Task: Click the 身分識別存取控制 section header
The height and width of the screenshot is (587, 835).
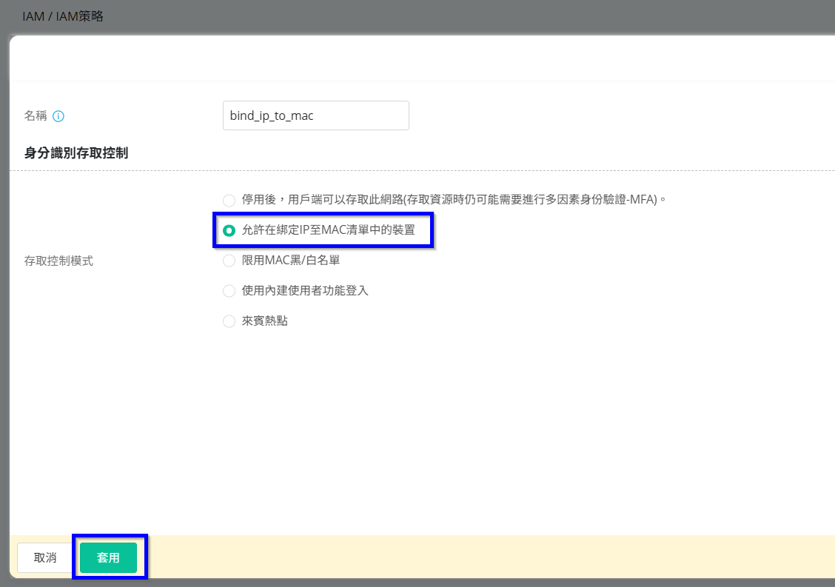Action: click(x=76, y=153)
